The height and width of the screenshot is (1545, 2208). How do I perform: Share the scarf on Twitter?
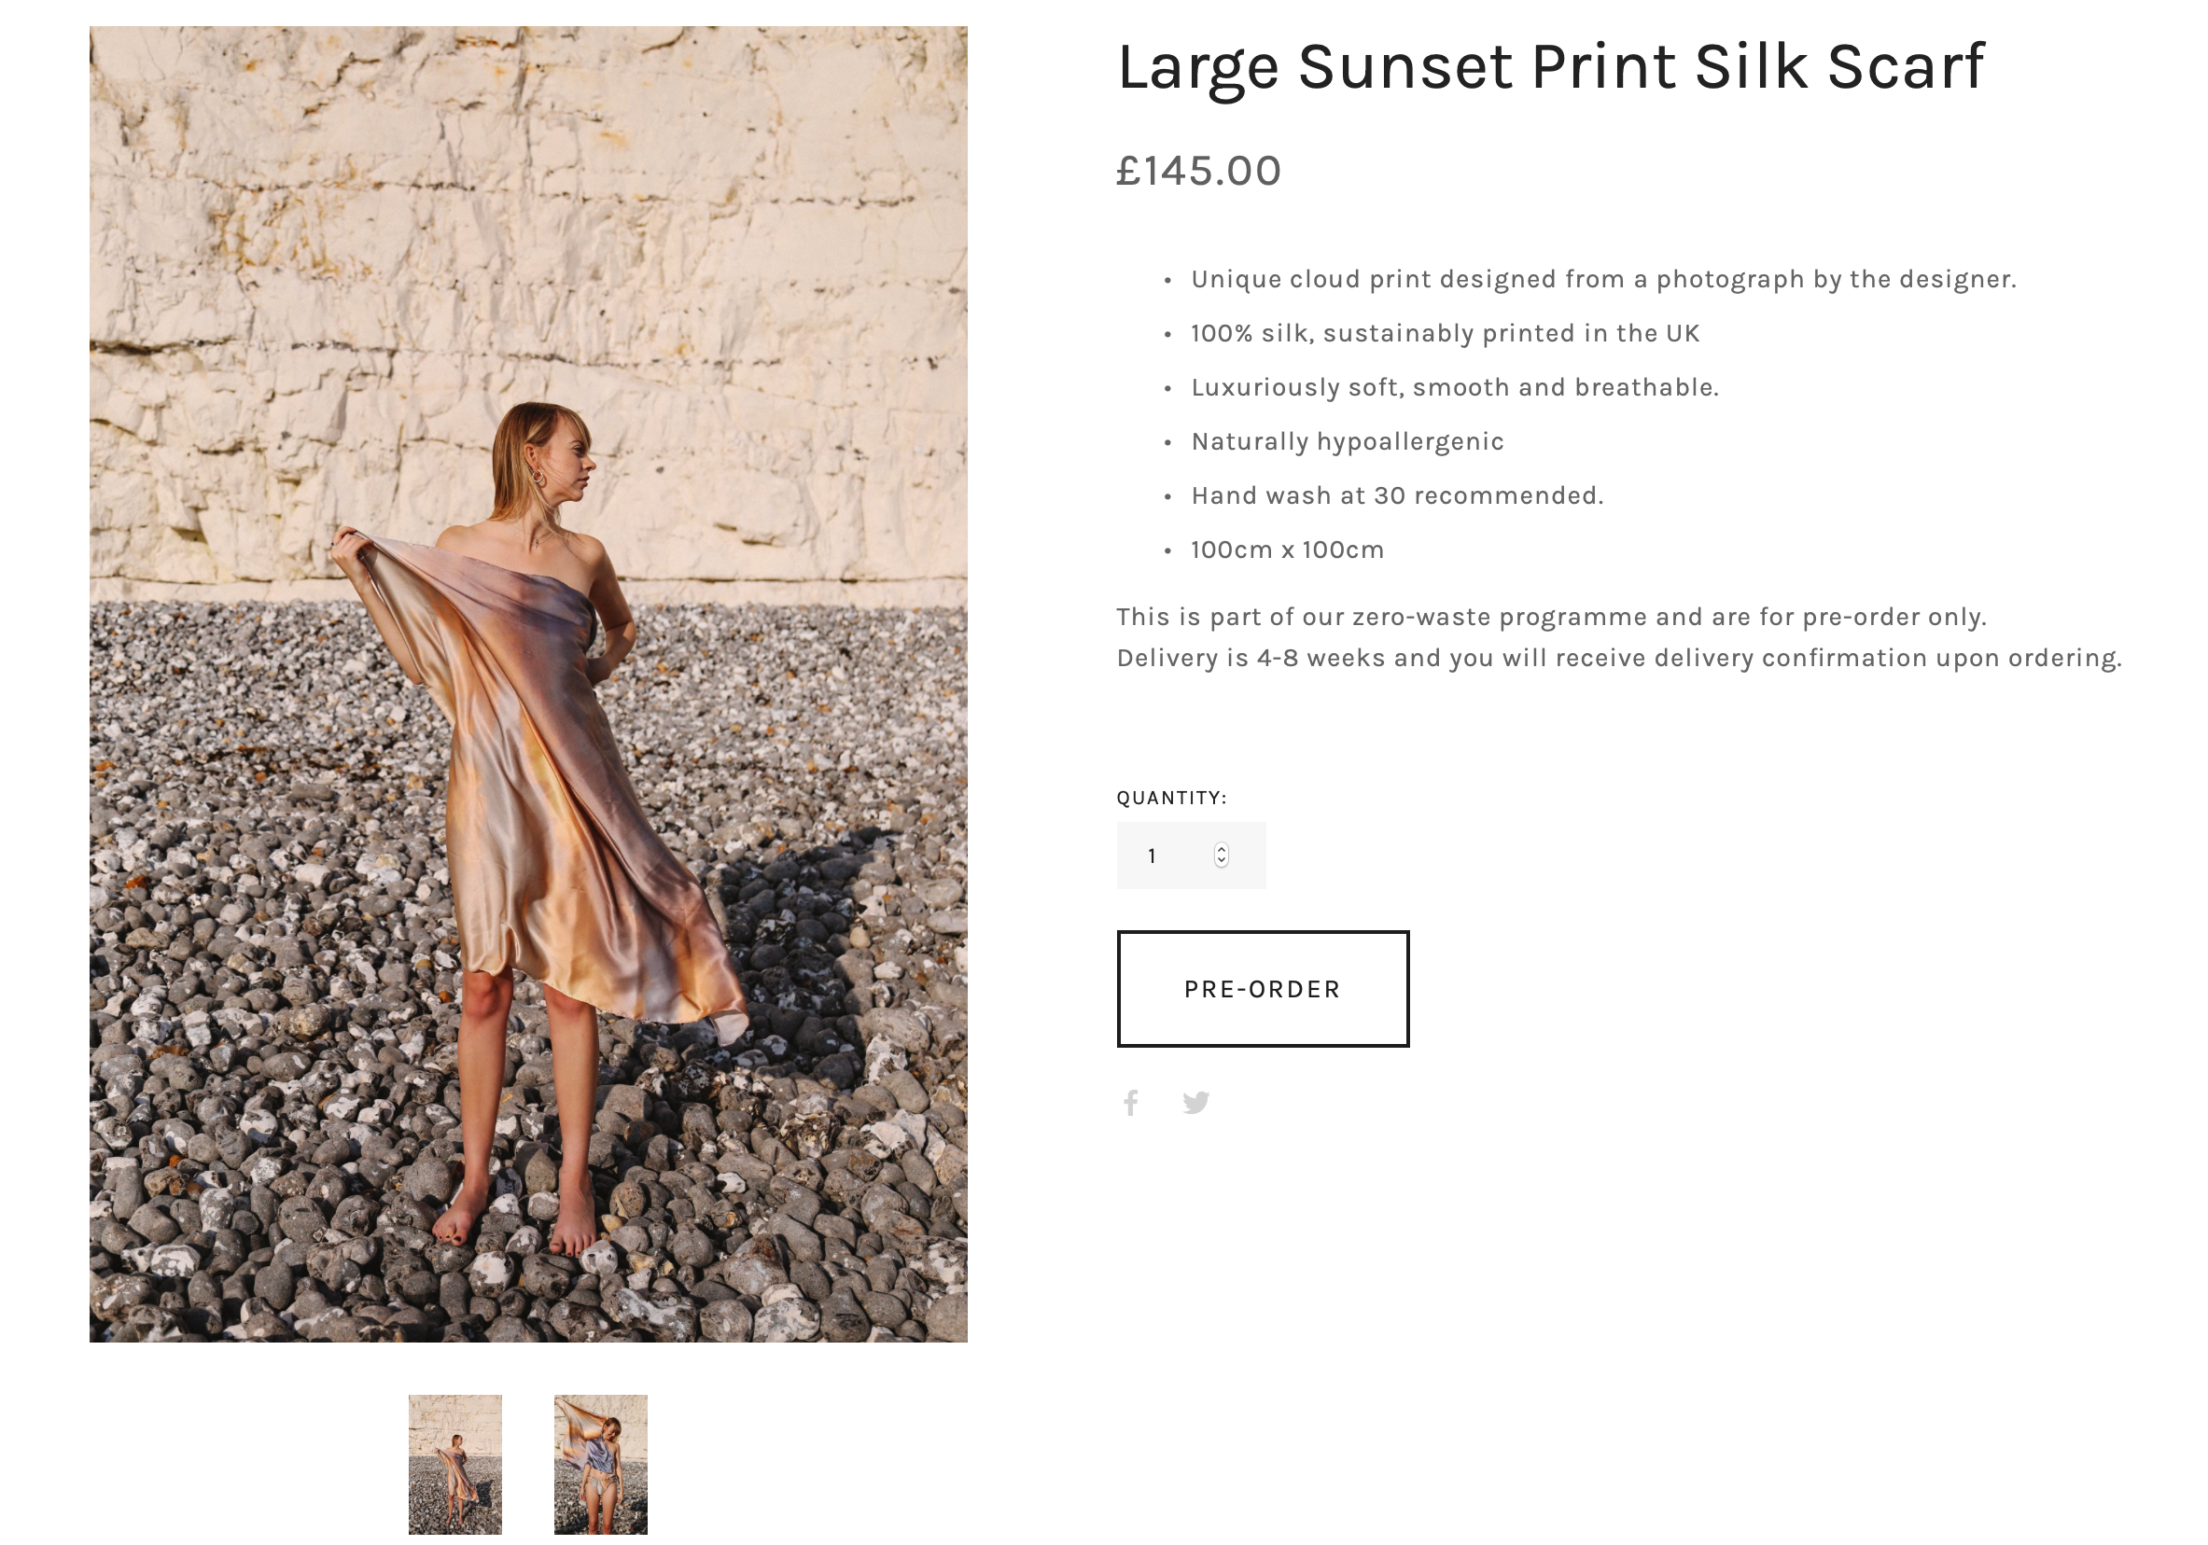click(1195, 1103)
